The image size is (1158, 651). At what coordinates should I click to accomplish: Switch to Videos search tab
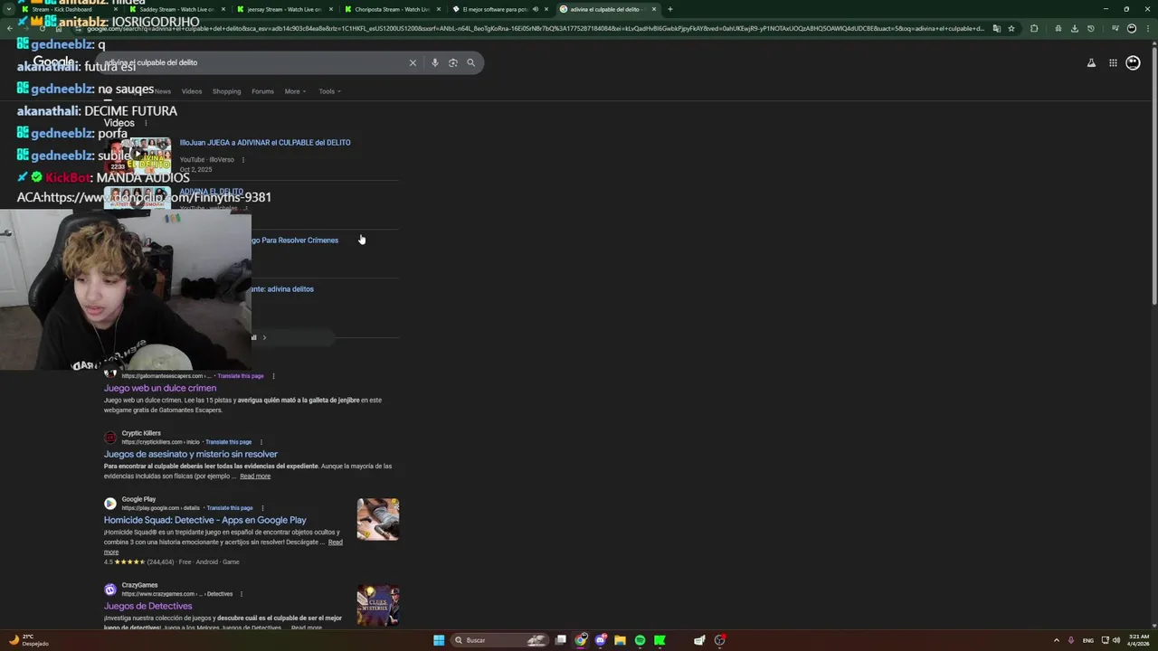tap(192, 91)
